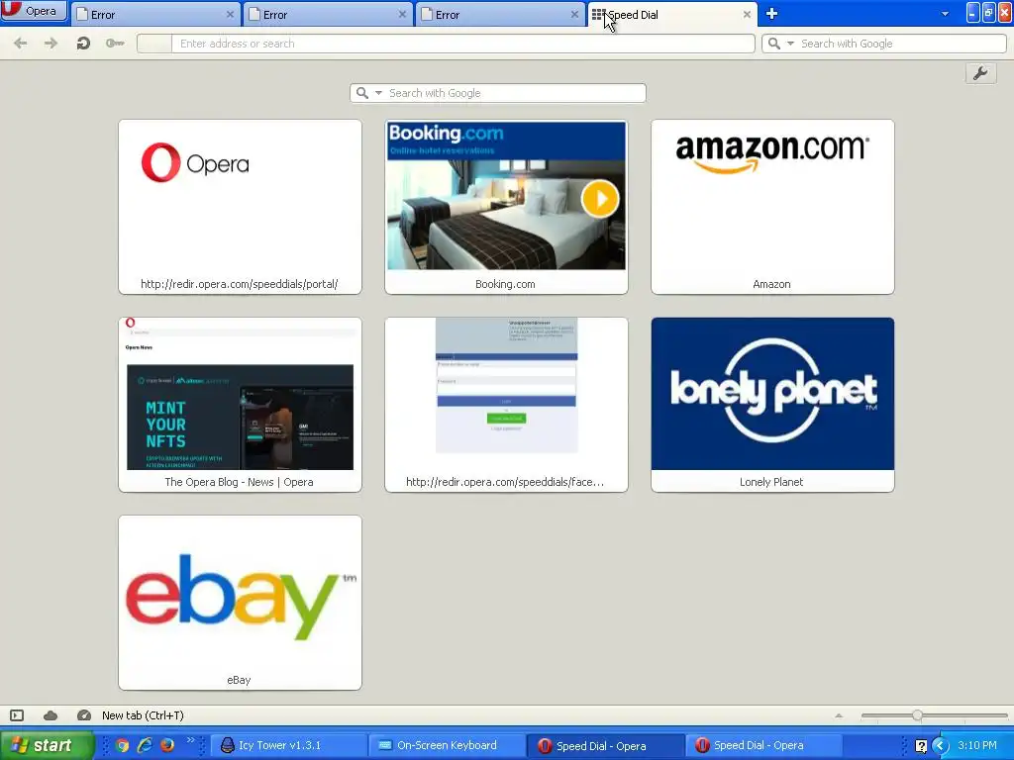
Task: Switch to first Speed Dial - Opera taskbar item
Action: pos(605,745)
